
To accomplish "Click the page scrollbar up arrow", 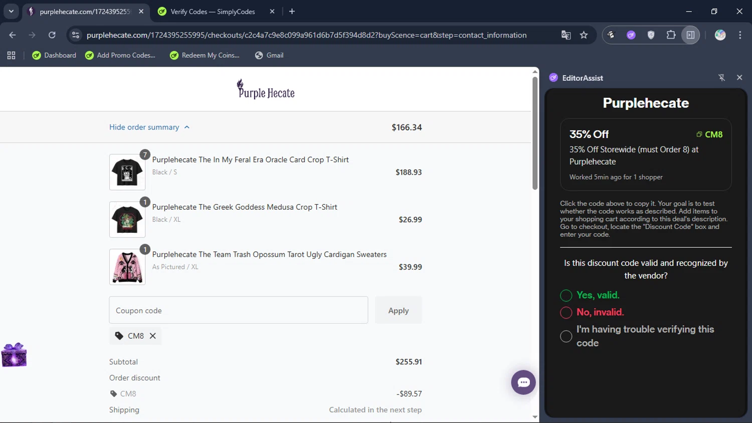I will 535,72.
